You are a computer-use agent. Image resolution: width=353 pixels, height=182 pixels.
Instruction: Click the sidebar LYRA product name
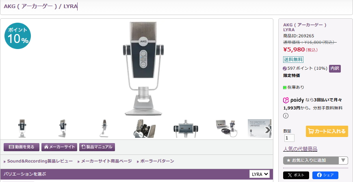coord(289,30)
